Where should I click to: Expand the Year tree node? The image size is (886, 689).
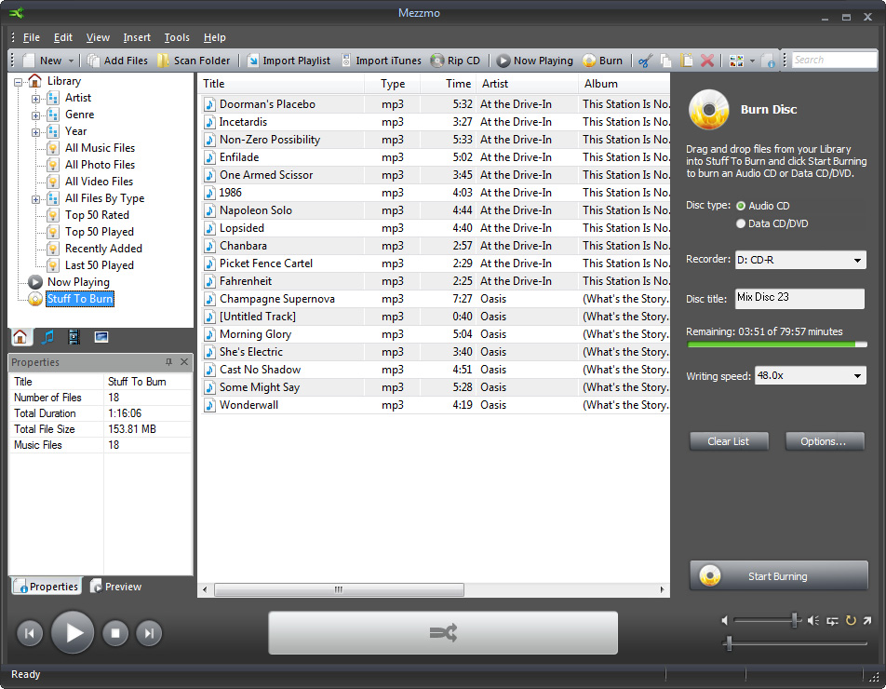tap(35, 133)
